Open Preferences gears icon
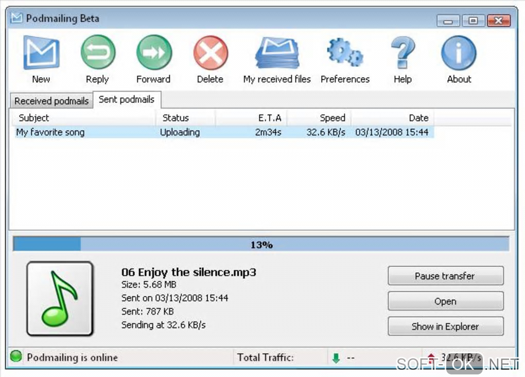Image resolution: width=525 pixels, height=377 pixels. 345,52
